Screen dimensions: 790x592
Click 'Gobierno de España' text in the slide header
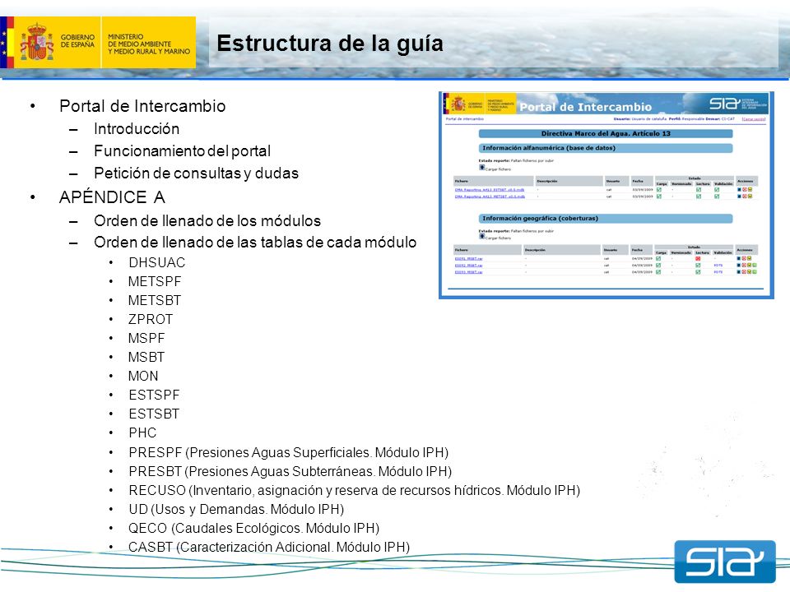(x=77, y=41)
